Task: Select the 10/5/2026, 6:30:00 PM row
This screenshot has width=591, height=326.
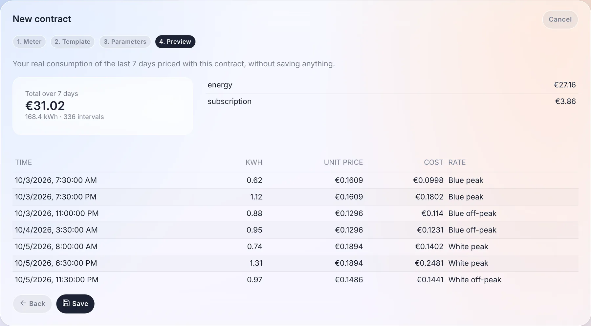Action: (x=295, y=263)
